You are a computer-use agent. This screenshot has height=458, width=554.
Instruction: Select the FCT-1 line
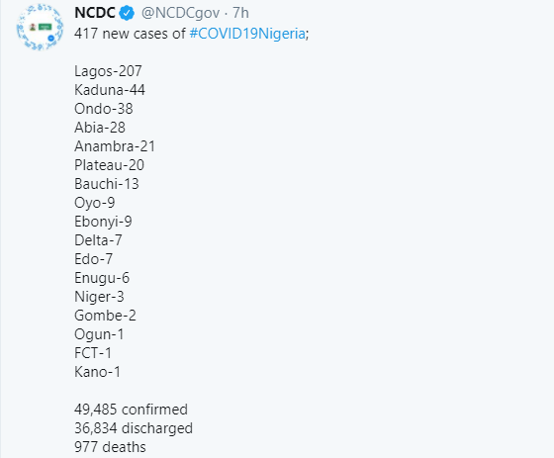[x=93, y=353]
